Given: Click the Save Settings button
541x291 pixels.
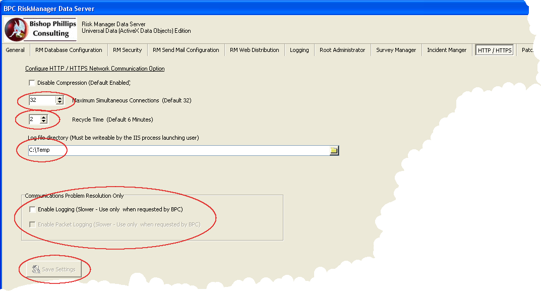Looking at the screenshot, I should tap(54, 269).
